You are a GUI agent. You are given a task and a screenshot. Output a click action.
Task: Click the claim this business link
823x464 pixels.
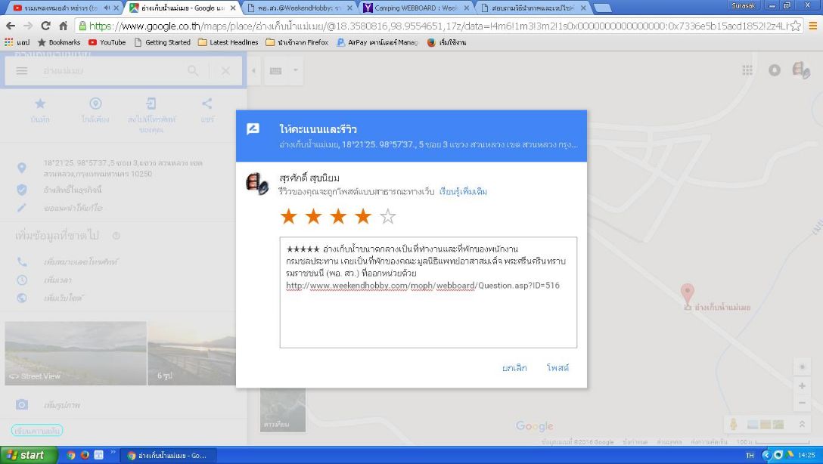click(x=73, y=189)
